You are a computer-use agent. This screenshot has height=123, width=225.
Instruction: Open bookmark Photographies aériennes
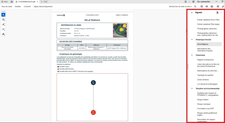pyautogui.click(x=207, y=29)
